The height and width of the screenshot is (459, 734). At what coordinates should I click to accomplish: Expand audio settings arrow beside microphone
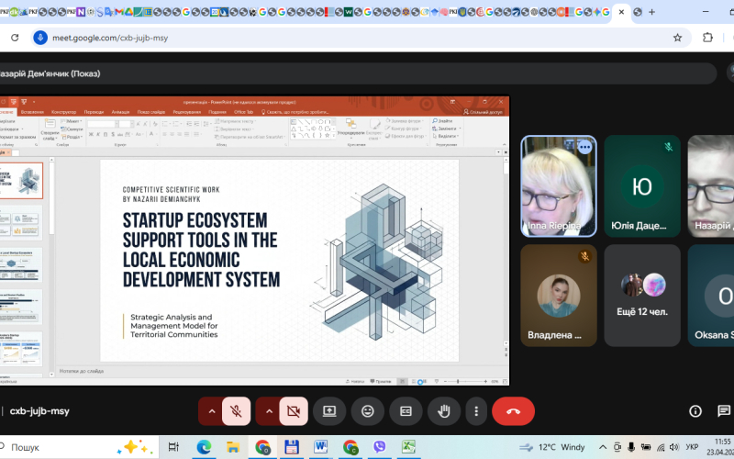click(212, 411)
